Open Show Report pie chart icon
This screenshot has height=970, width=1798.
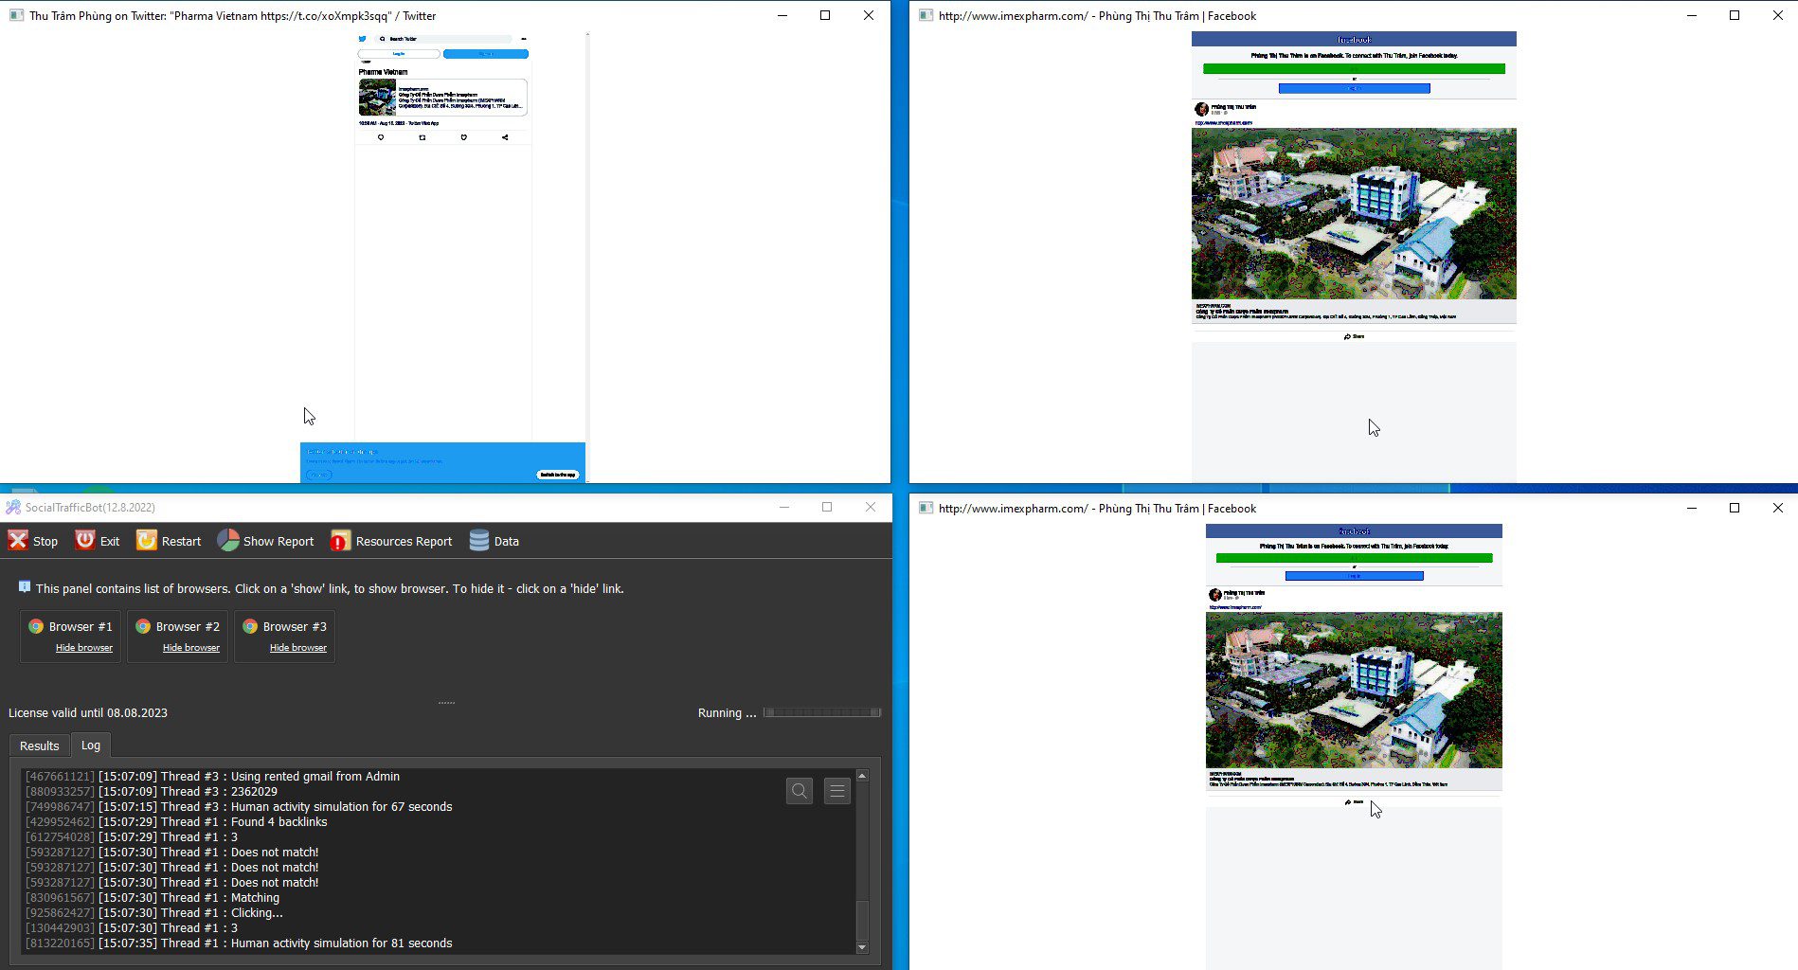[x=228, y=540]
